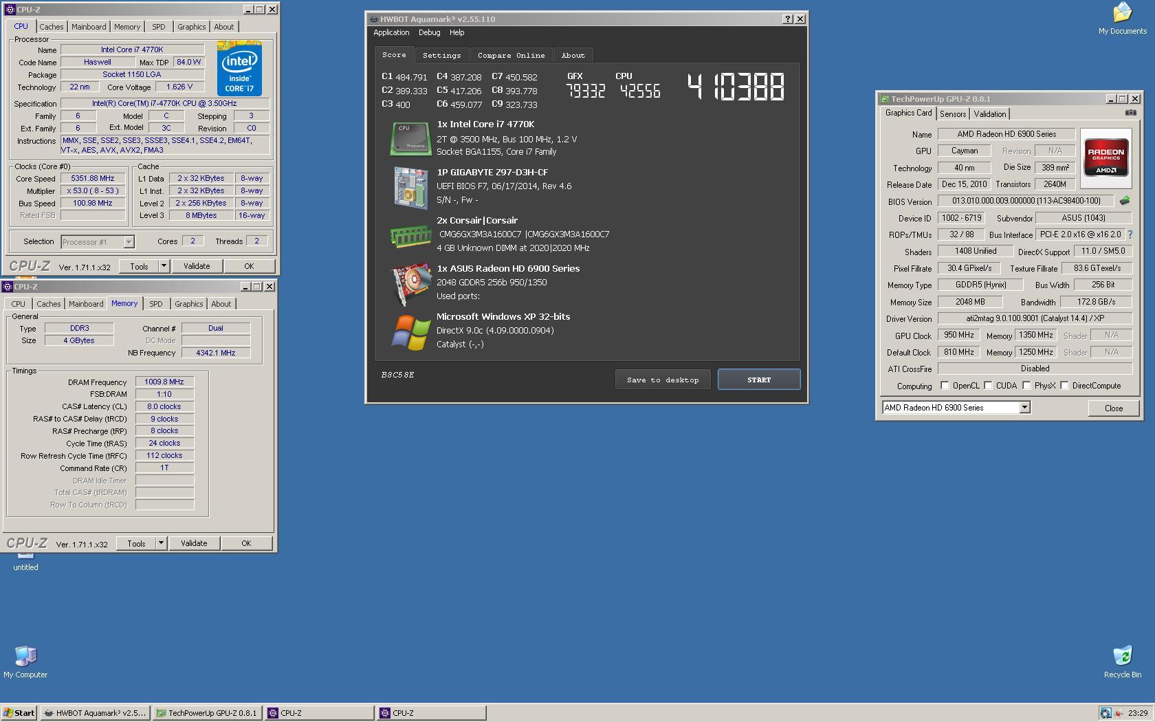Click the Bus Interface question mark icon

coord(1130,234)
